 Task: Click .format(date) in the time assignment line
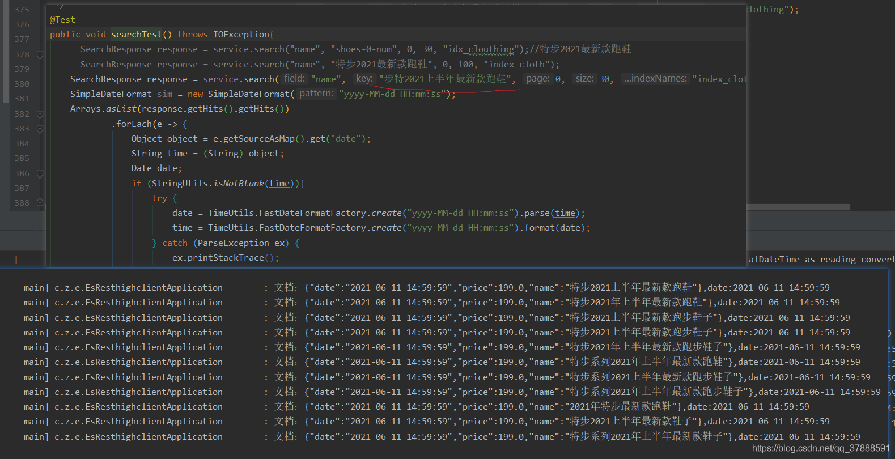click(552, 228)
